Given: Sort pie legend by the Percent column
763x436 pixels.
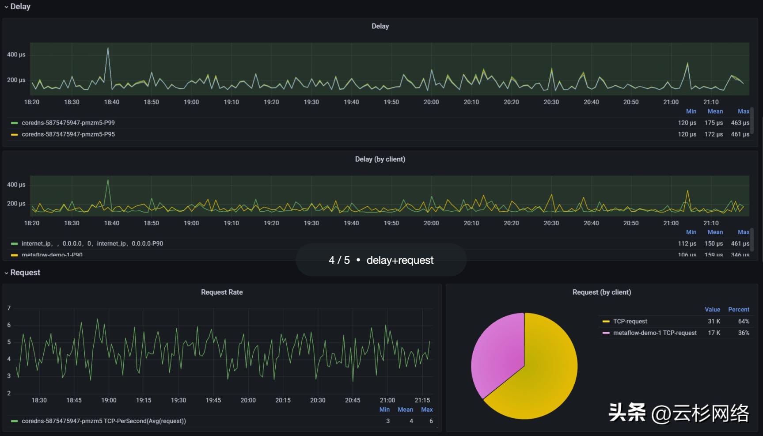Looking at the screenshot, I should (739, 309).
